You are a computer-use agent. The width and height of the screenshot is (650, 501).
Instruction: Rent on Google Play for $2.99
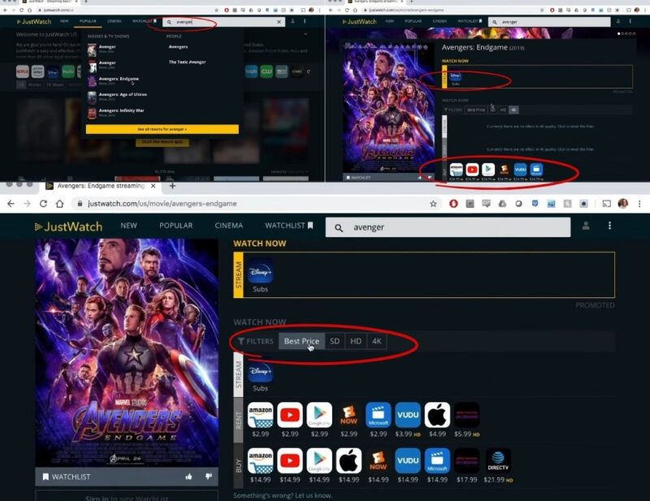click(319, 415)
